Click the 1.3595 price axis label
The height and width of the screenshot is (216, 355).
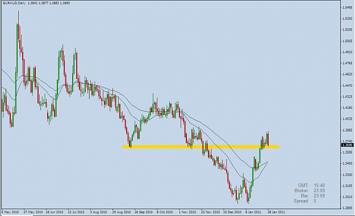(347, 153)
